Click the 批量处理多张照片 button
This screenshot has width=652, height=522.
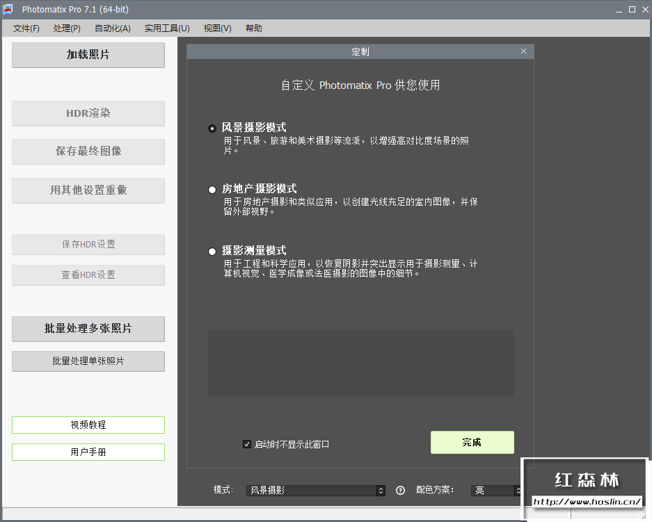coord(88,329)
